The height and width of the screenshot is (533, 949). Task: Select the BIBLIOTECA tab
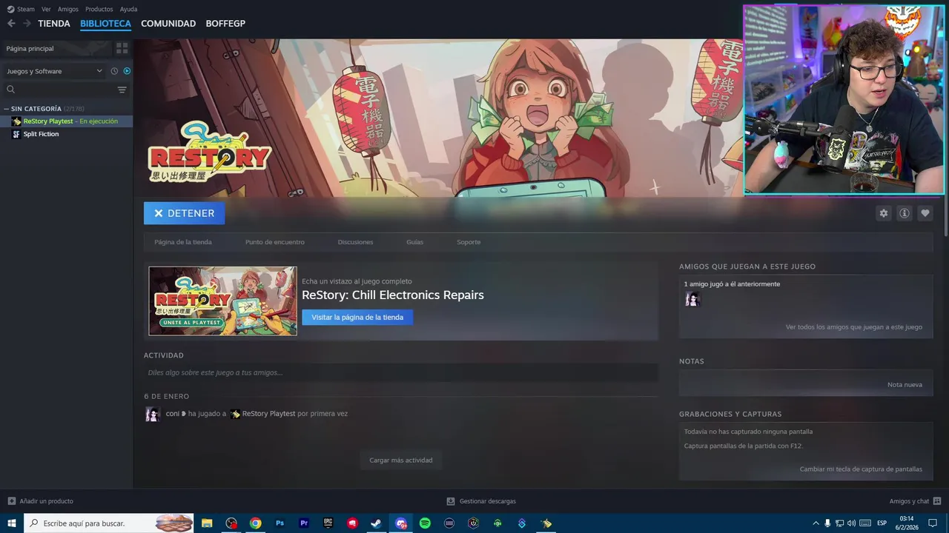tap(105, 24)
